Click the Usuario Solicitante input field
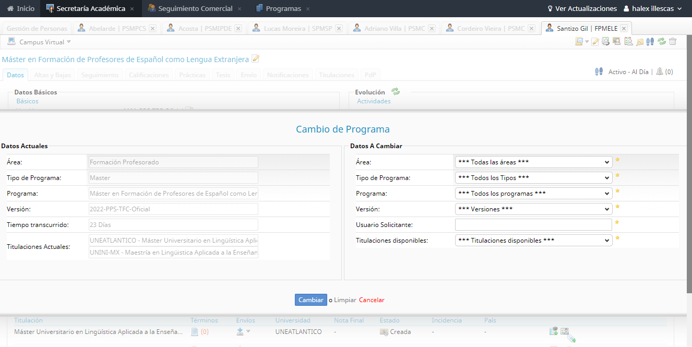Screen dimensions: 692x347 (x=533, y=225)
